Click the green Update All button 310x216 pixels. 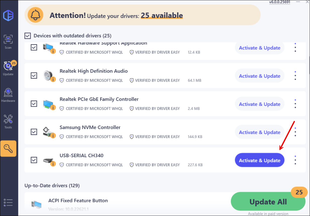coord(268,202)
